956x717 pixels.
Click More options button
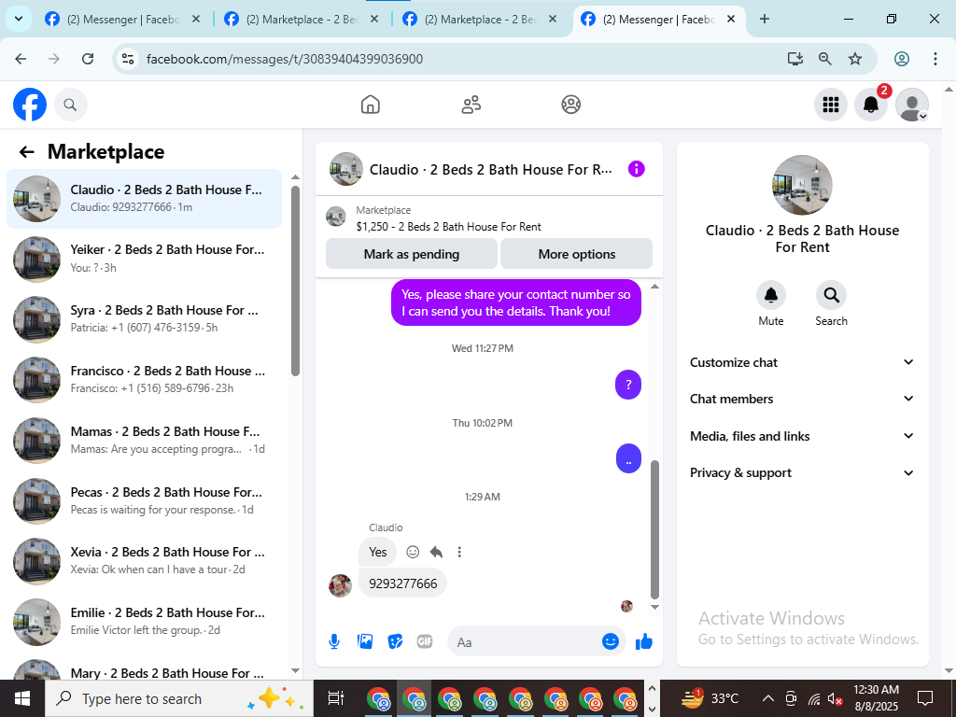point(577,254)
